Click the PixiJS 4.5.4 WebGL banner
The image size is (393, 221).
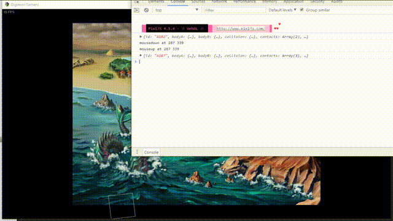click(x=177, y=29)
